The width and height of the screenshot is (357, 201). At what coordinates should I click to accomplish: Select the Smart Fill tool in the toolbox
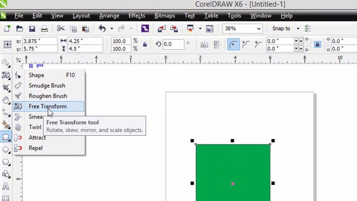point(6,125)
